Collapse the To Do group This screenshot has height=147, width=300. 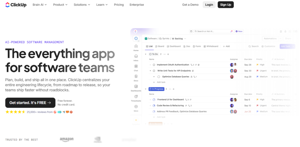[146, 54]
